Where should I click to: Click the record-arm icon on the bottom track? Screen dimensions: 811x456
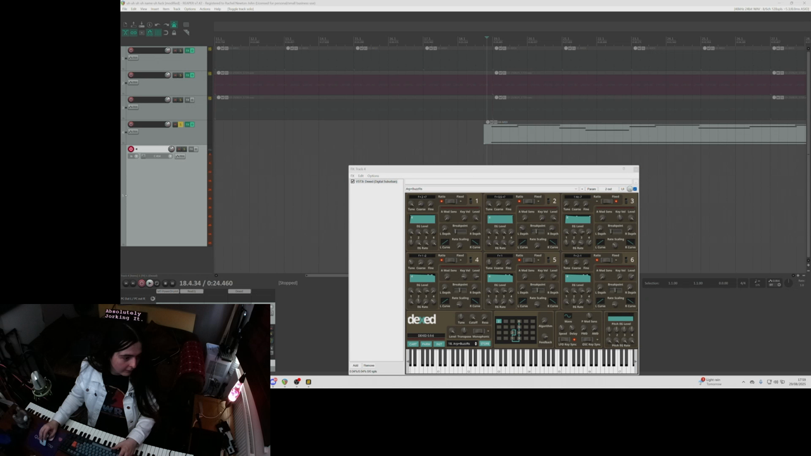pyautogui.click(x=131, y=149)
